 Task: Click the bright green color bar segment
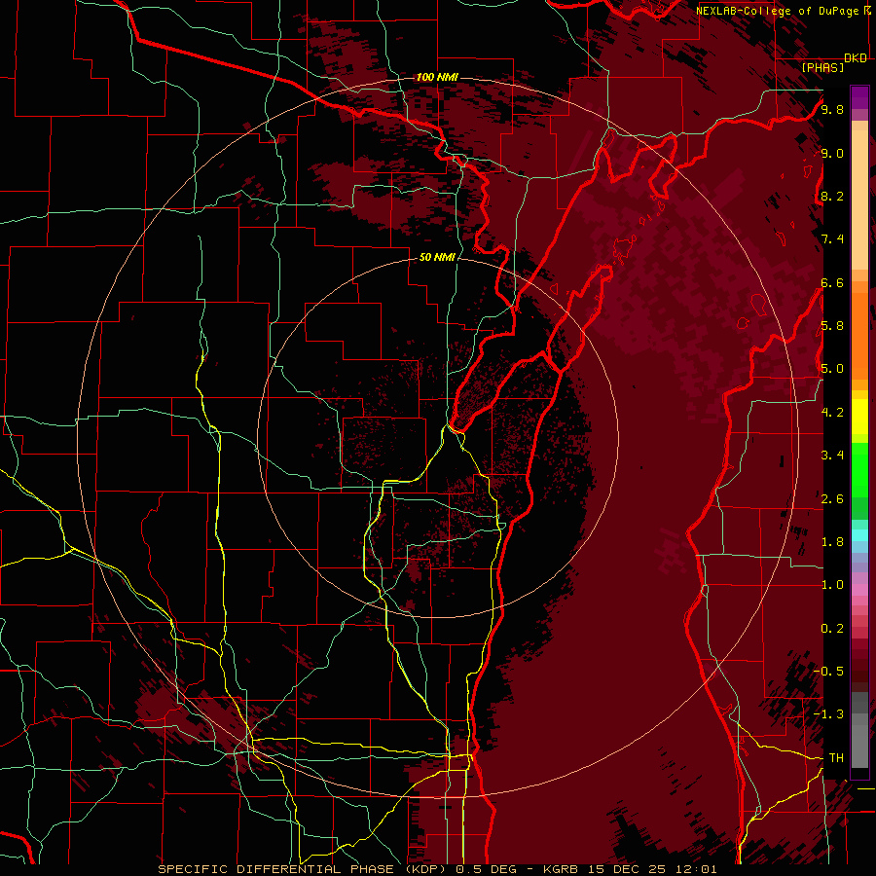pyautogui.click(x=859, y=470)
